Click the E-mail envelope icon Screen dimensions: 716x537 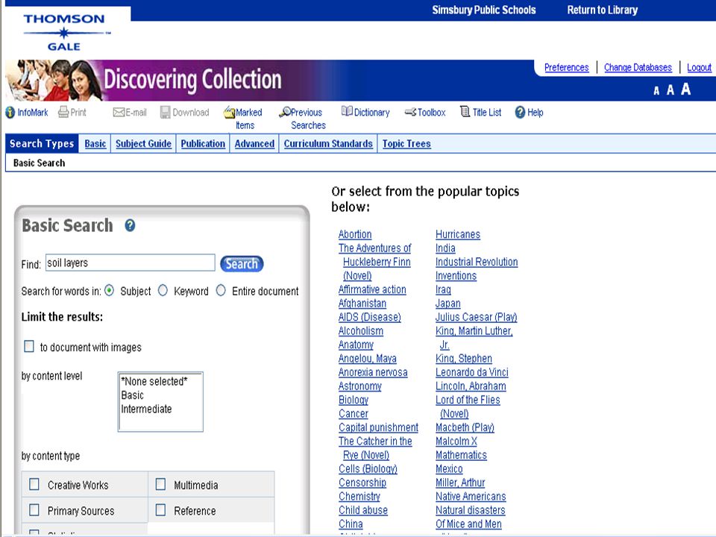119,113
